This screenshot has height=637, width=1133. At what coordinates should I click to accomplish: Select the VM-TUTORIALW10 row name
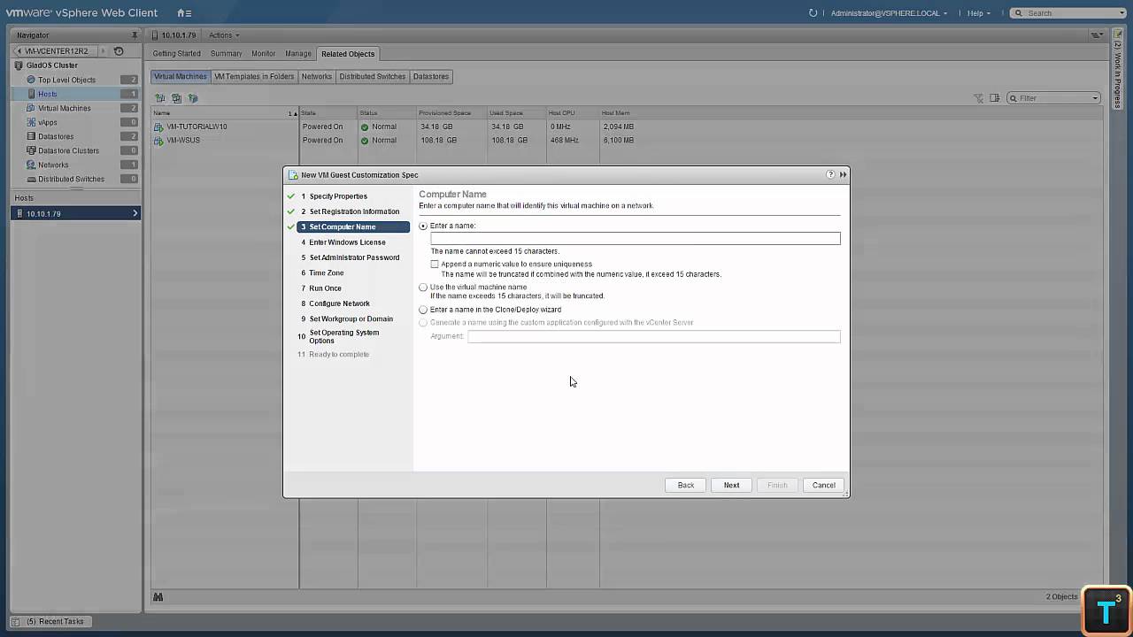(197, 127)
